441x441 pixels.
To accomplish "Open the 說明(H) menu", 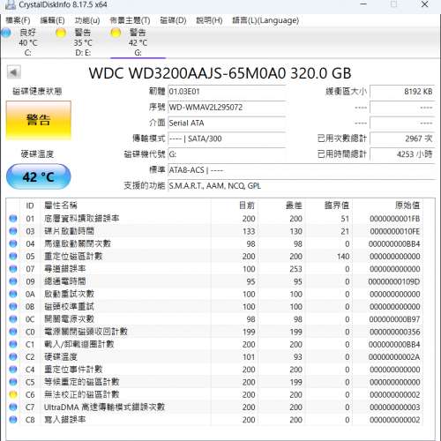I will tap(209, 20).
